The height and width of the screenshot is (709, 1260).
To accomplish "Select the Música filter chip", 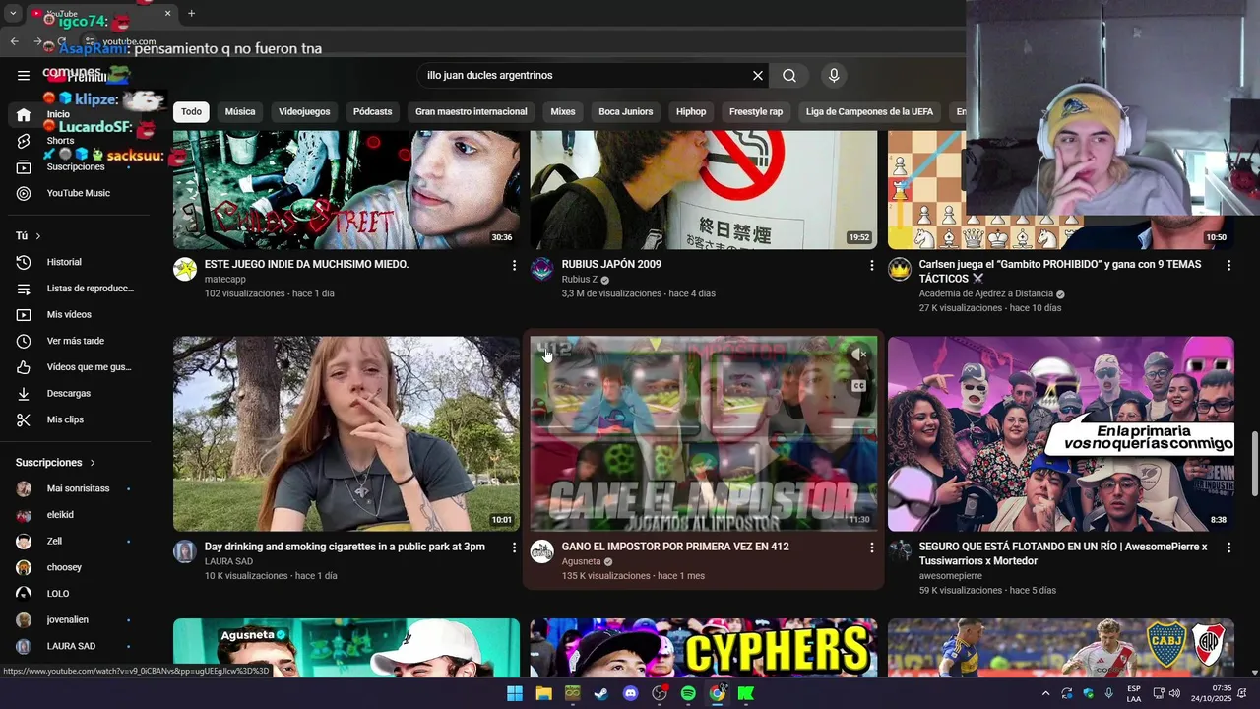I will point(240,111).
